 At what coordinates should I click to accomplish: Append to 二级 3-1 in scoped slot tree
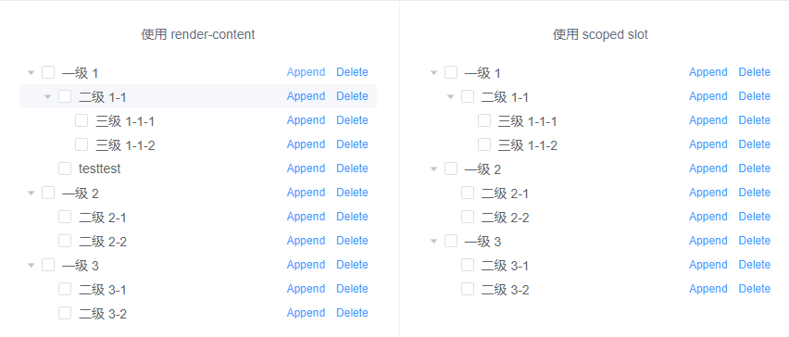pos(708,265)
